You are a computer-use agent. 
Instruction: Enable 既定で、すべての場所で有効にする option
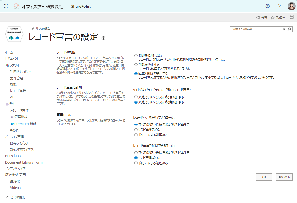[136, 97]
